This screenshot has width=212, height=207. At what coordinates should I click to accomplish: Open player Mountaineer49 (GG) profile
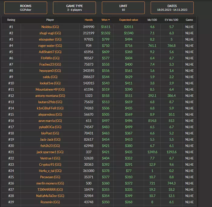tap(50, 89)
